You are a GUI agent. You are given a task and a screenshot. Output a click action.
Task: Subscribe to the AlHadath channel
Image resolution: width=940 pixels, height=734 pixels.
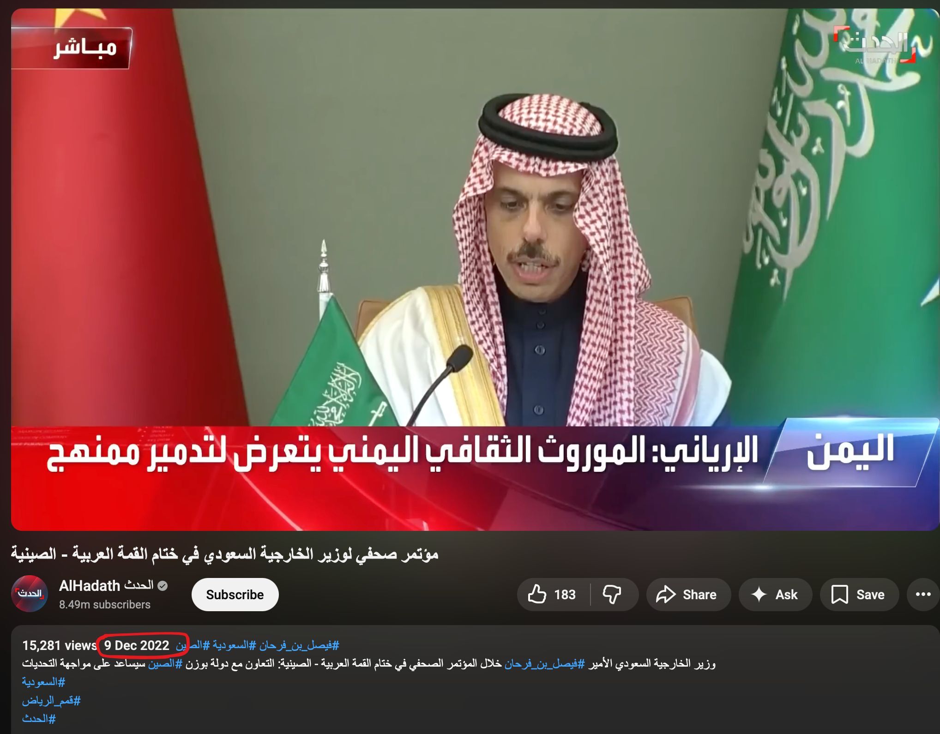(x=235, y=595)
